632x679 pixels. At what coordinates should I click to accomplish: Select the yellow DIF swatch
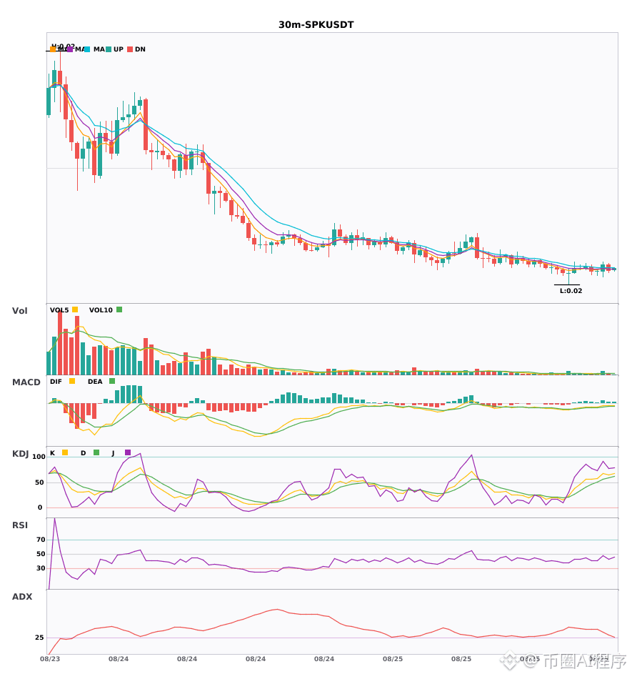(72, 381)
